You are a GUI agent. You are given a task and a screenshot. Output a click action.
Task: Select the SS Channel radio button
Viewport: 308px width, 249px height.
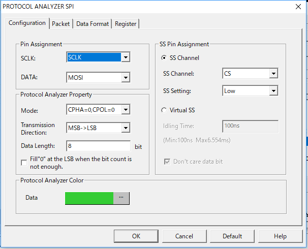click(164, 58)
